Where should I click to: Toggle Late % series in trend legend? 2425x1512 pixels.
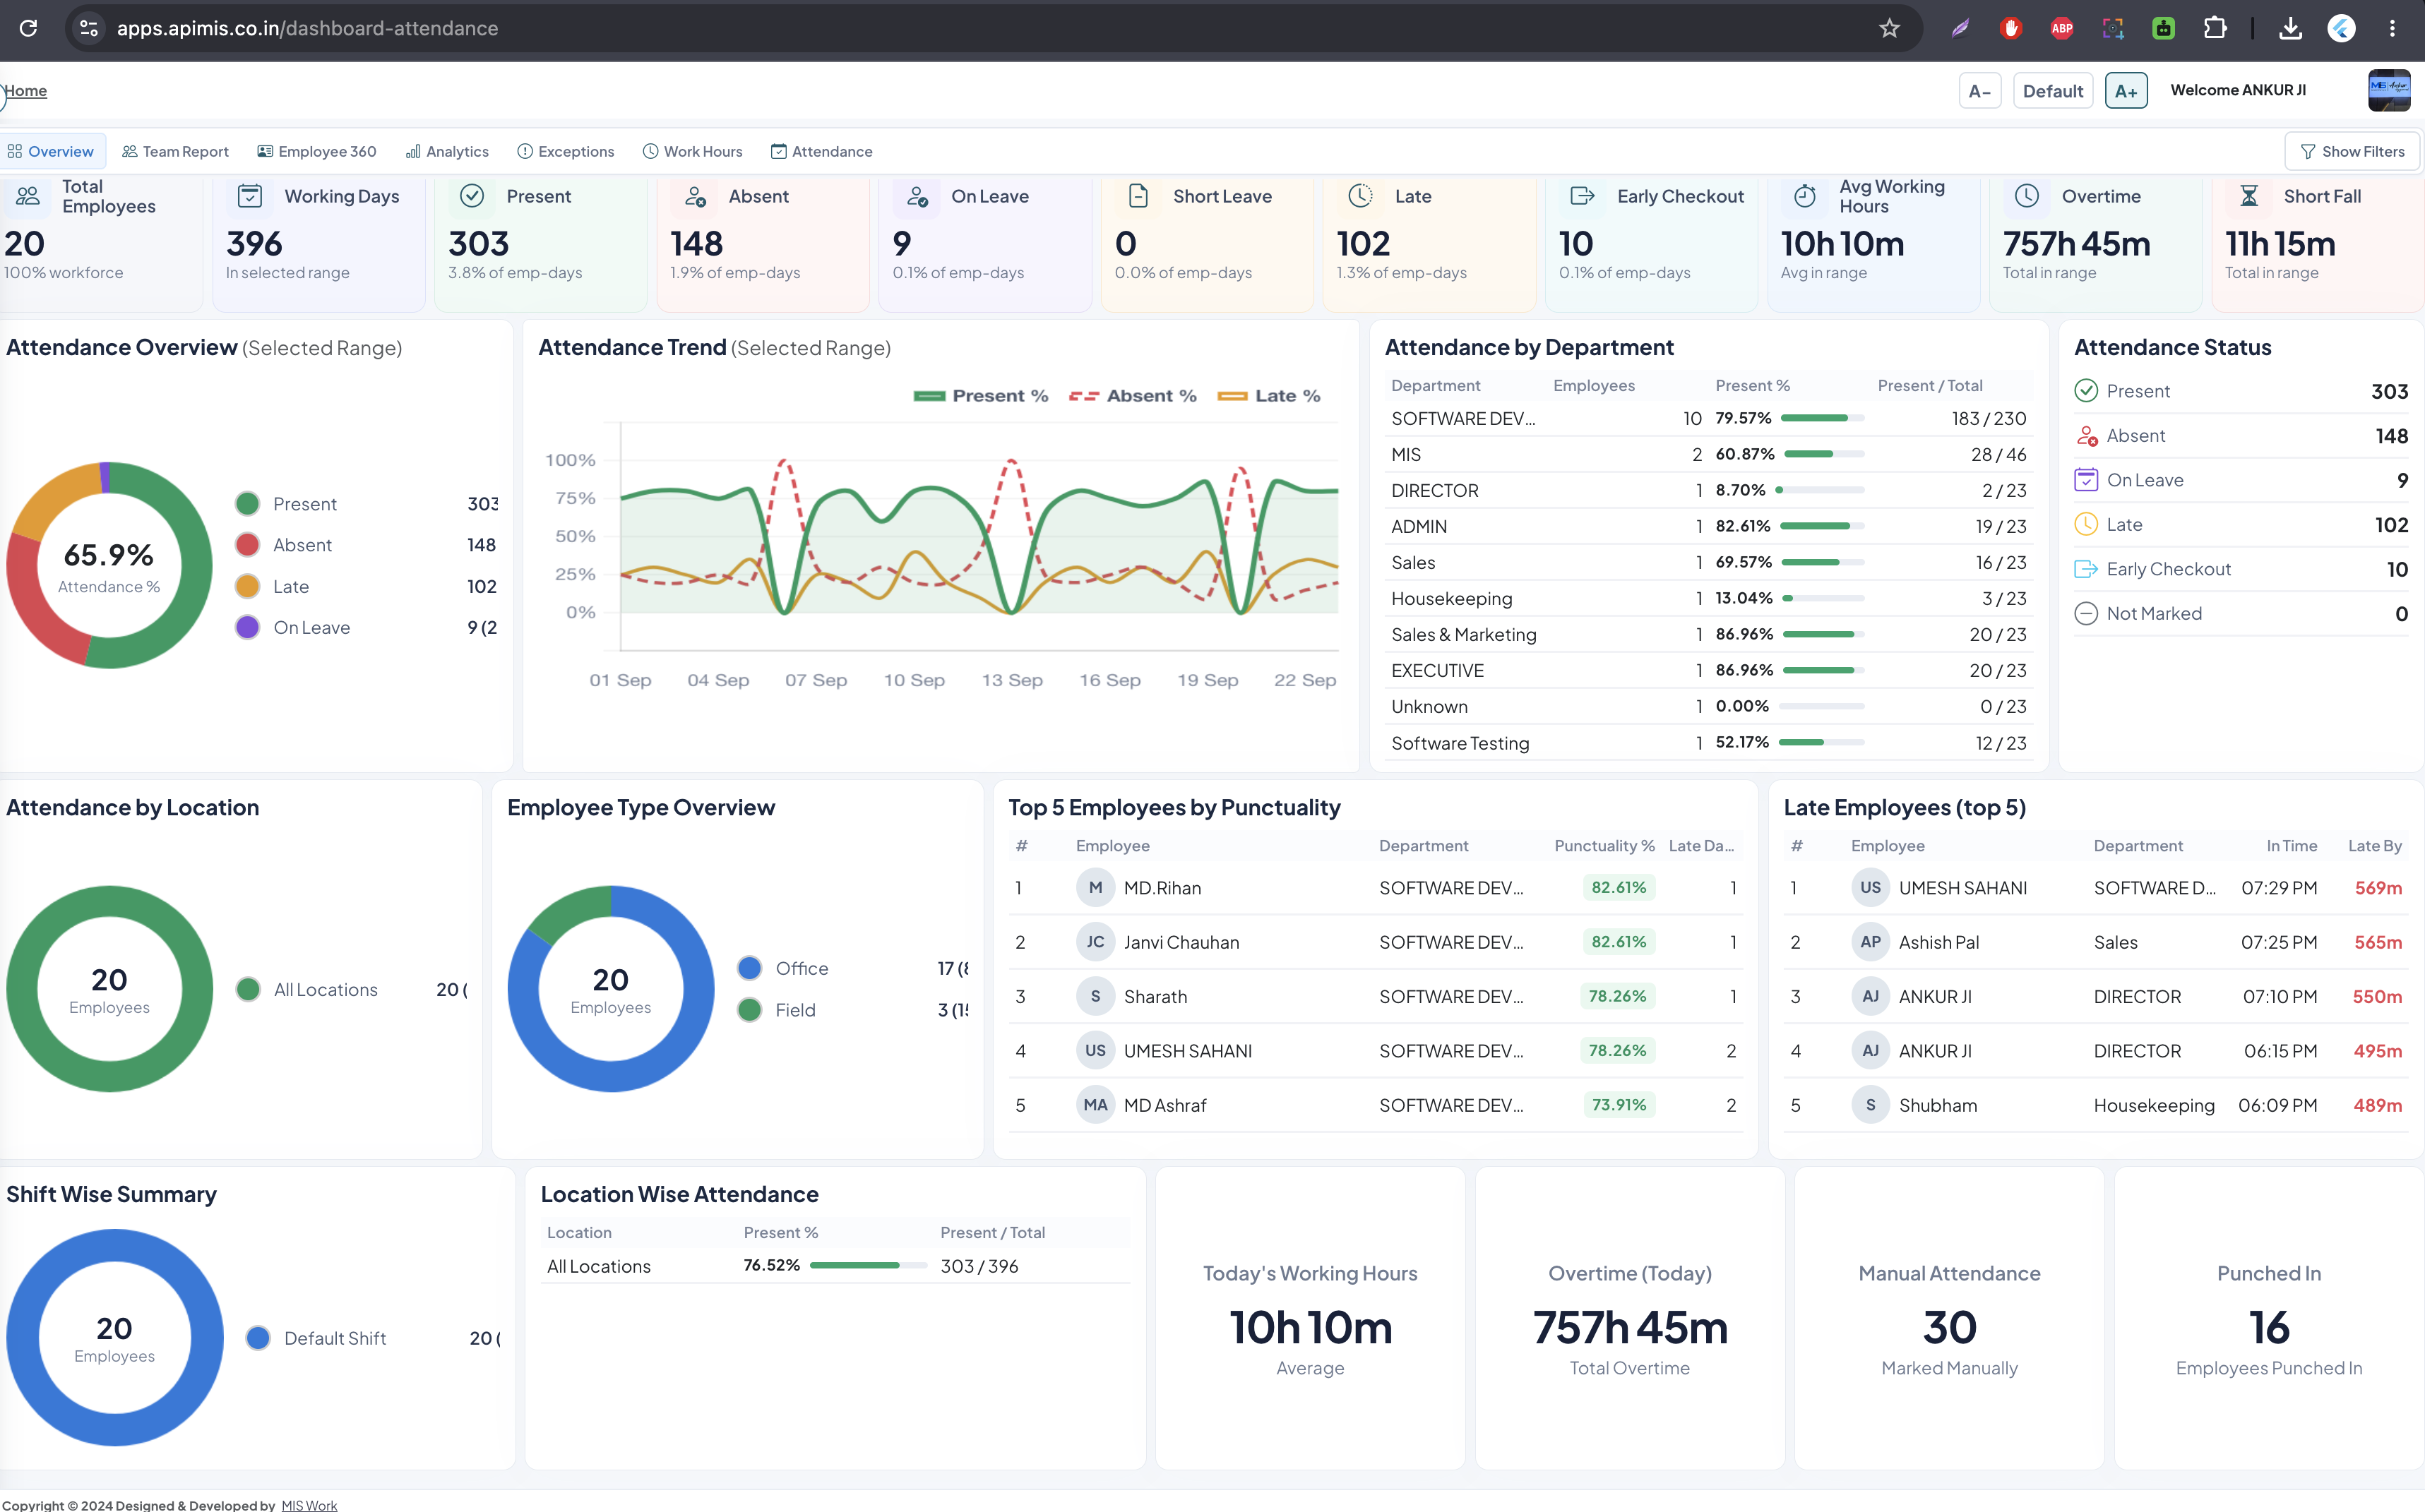click(1268, 396)
